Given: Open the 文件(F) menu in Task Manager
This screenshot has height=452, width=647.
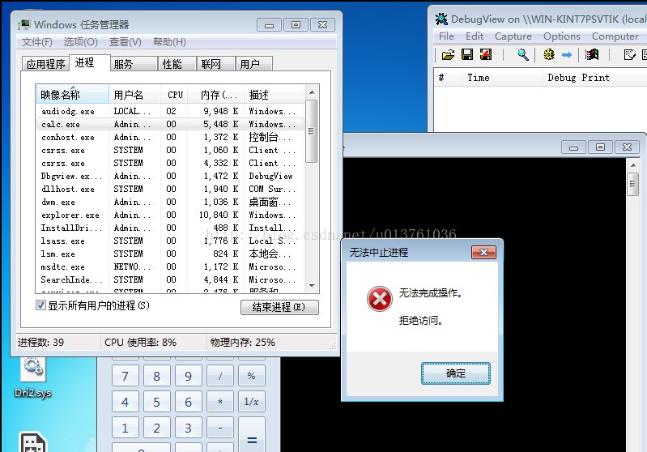Looking at the screenshot, I should (x=36, y=42).
